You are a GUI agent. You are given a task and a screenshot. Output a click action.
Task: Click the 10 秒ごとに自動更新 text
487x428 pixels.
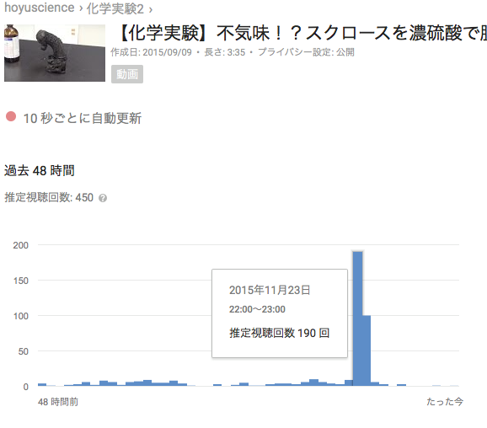(x=83, y=118)
